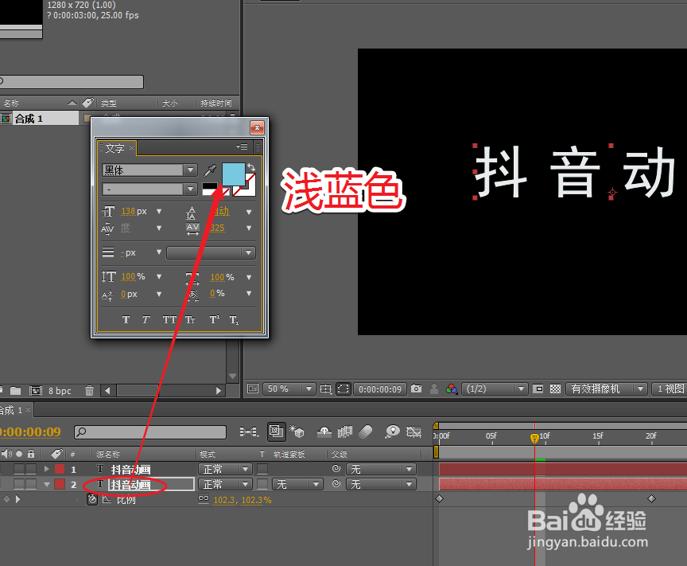Enable Small Caps text style
The height and width of the screenshot is (566, 687).
[190, 319]
